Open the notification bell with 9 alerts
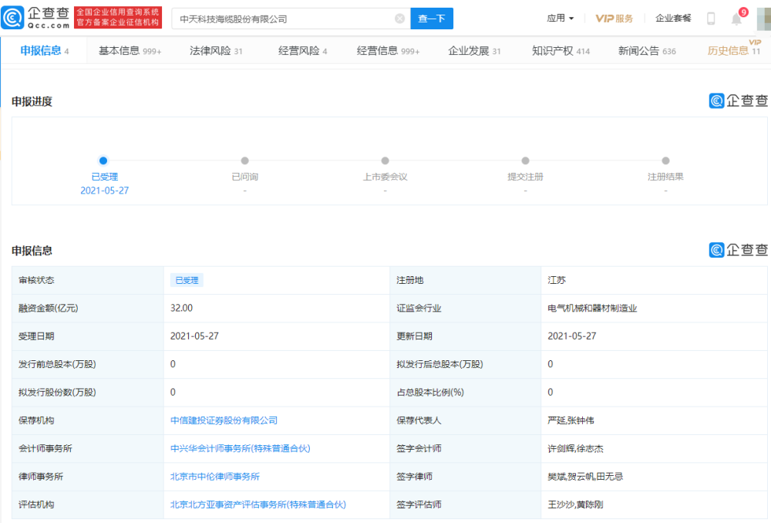771x523 pixels. tap(736, 19)
